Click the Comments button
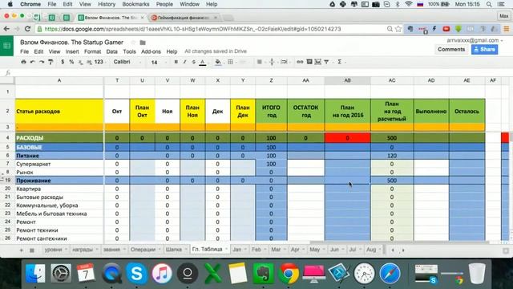 pos(451,50)
